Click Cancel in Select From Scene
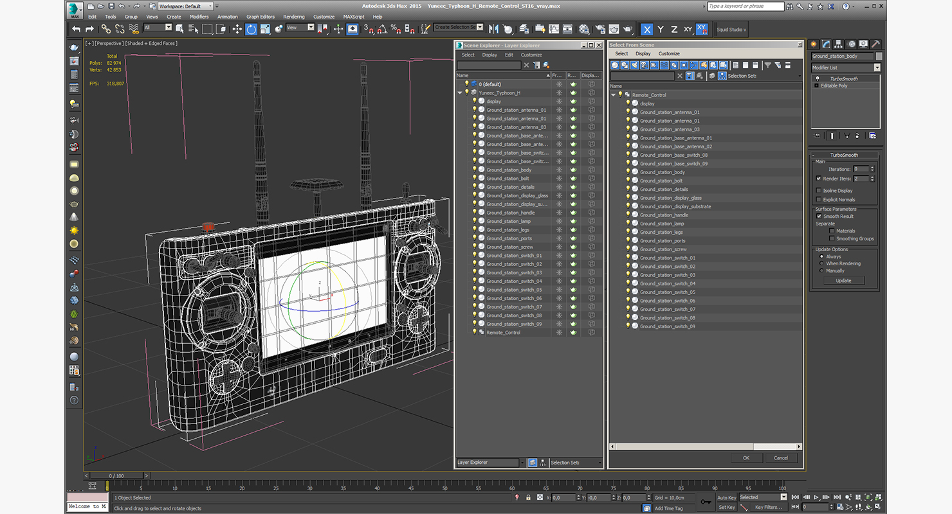The width and height of the screenshot is (952, 514). point(781,458)
